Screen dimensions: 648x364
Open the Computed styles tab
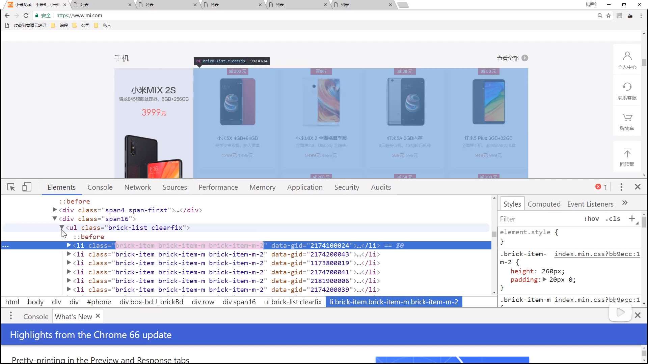[x=544, y=204]
